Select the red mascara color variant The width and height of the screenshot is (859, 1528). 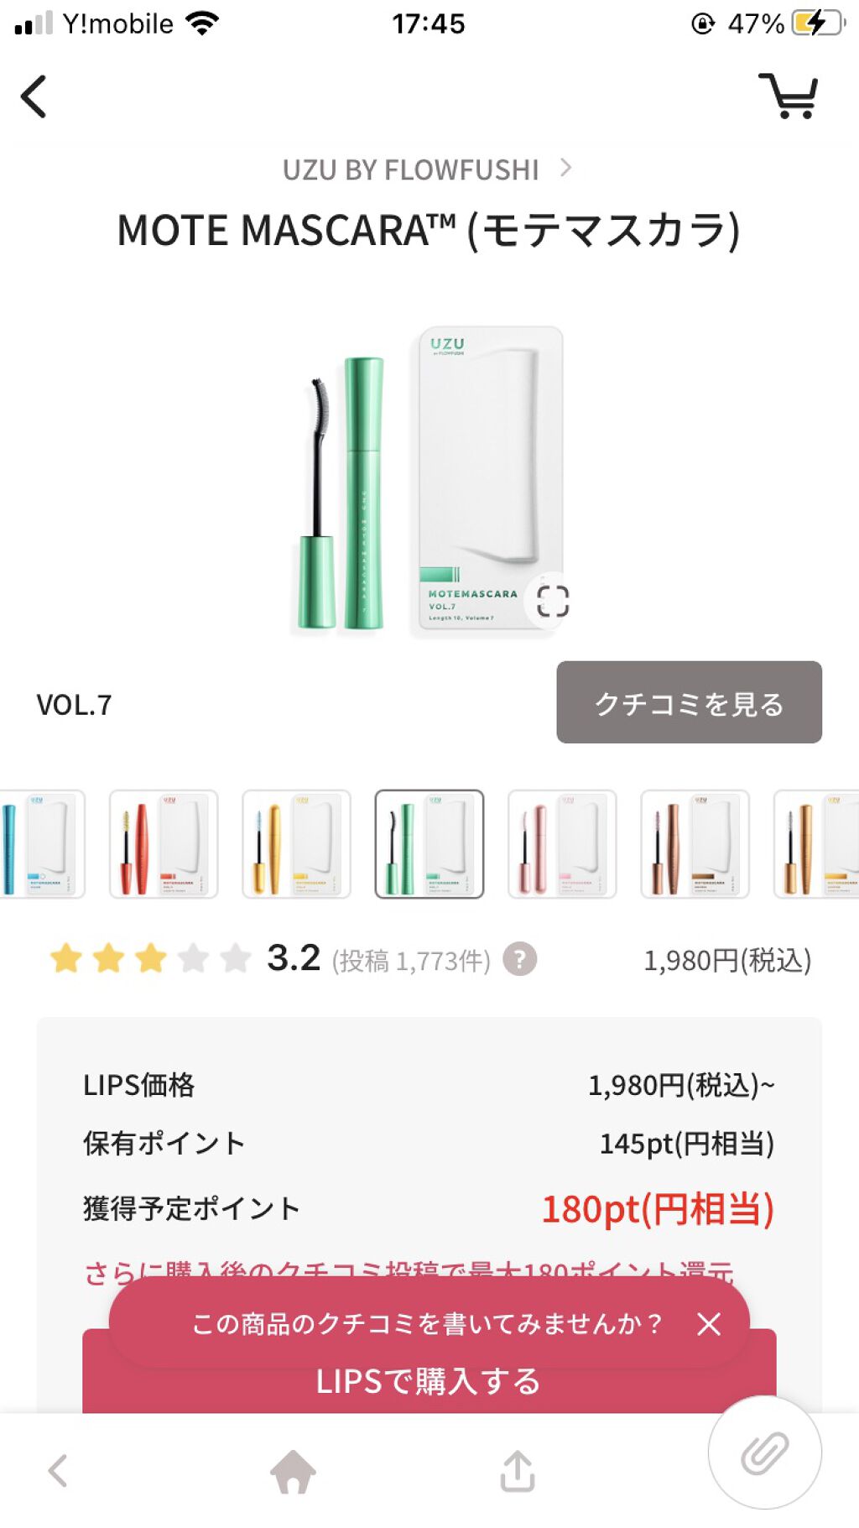[x=164, y=844]
